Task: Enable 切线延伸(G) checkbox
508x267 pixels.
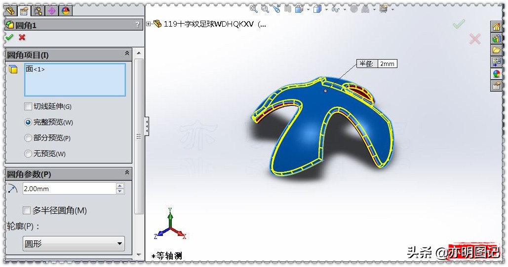Action: point(28,106)
